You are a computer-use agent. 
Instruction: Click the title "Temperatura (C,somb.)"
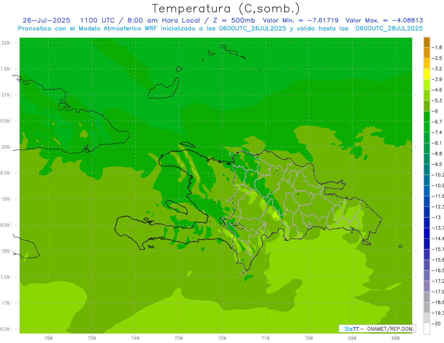[x=226, y=9]
